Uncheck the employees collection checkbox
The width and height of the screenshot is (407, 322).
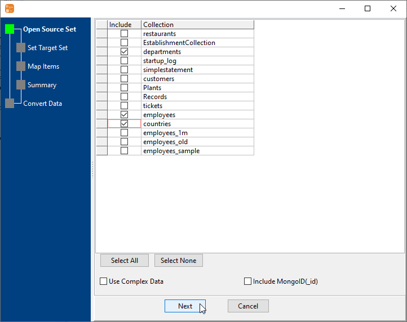(x=124, y=115)
